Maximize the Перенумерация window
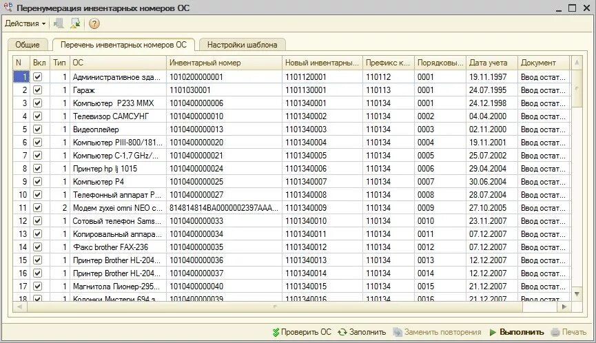 pyautogui.click(x=572, y=8)
